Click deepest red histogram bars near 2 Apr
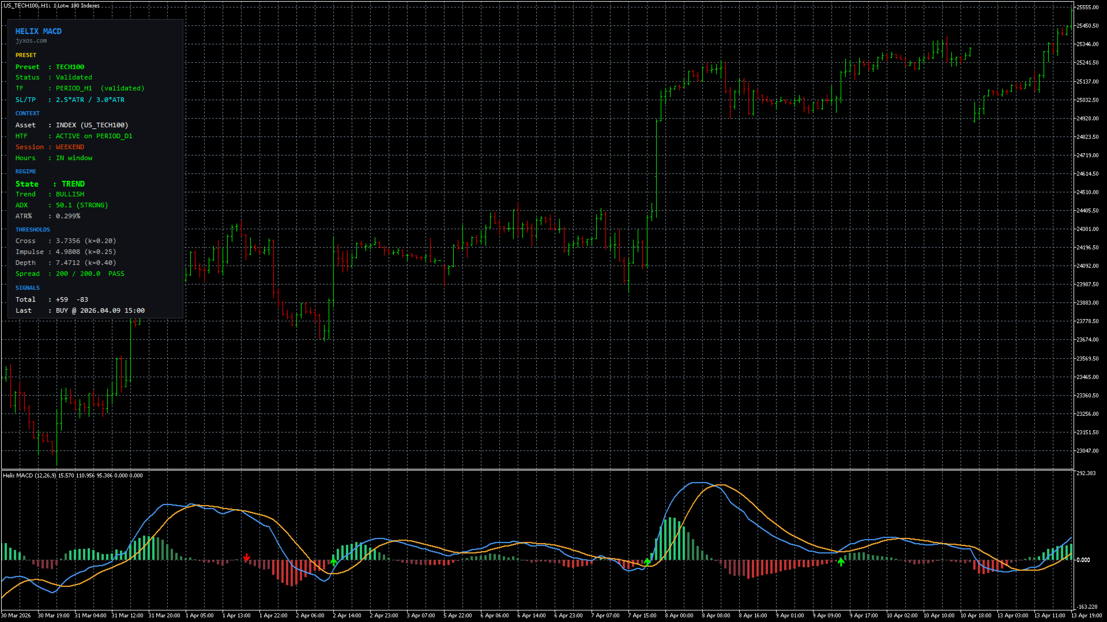Viewport: 1107px width, 622px height. click(291, 572)
